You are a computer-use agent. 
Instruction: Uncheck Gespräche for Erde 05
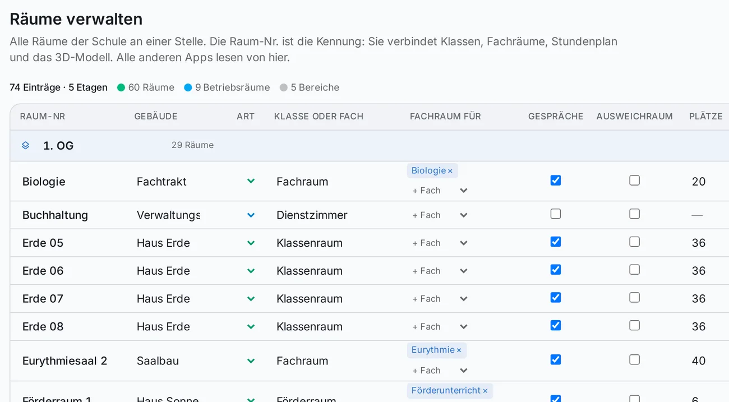(556, 242)
